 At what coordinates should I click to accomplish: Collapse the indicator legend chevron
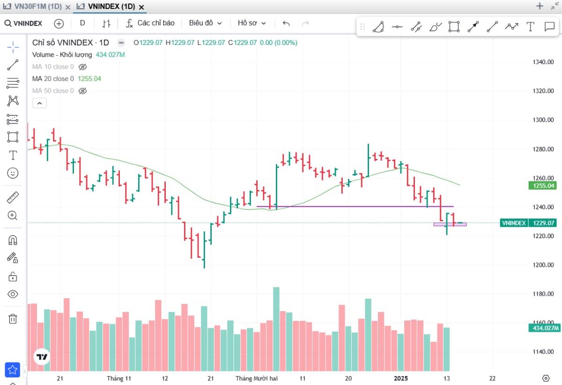coord(39,103)
